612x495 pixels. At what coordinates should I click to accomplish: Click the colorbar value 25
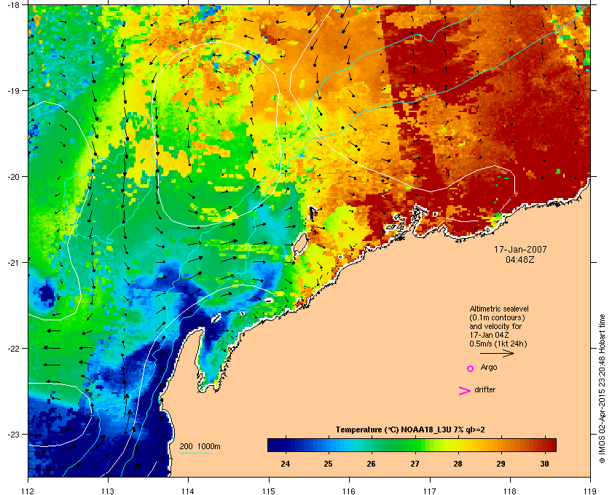point(329,464)
